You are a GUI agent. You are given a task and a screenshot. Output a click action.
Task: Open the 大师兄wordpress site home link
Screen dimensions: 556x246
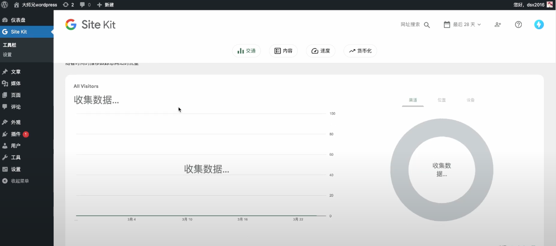point(36,4)
